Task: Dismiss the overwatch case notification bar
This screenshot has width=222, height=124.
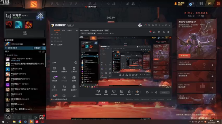Action: [44, 48]
